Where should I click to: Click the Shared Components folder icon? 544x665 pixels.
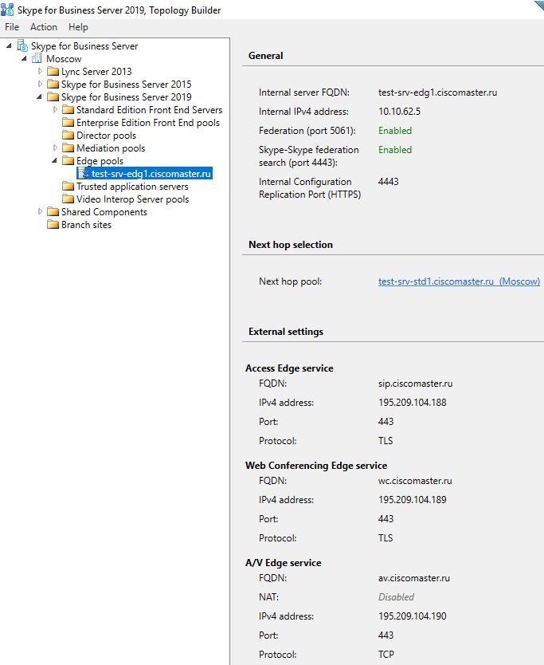pyautogui.click(x=53, y=211)
